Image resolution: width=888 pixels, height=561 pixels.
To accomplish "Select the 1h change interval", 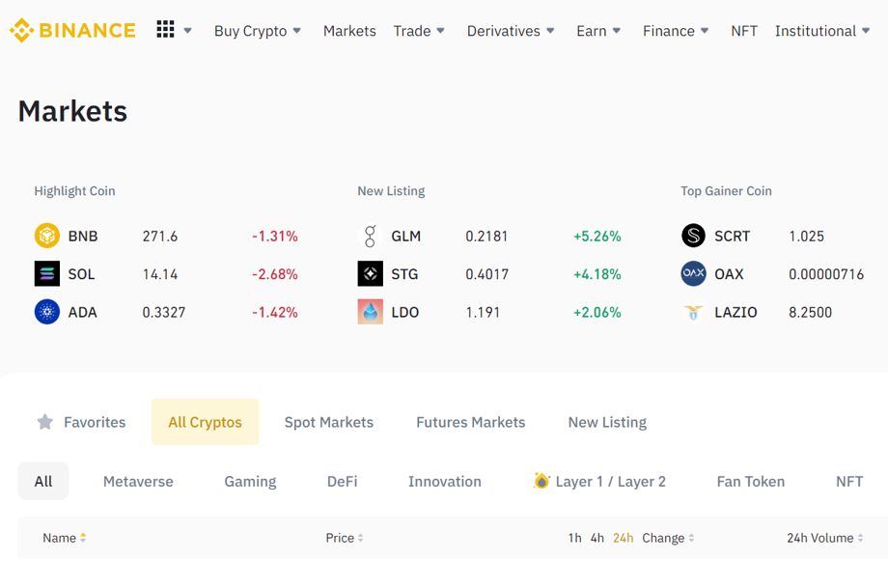I will 575,538.
